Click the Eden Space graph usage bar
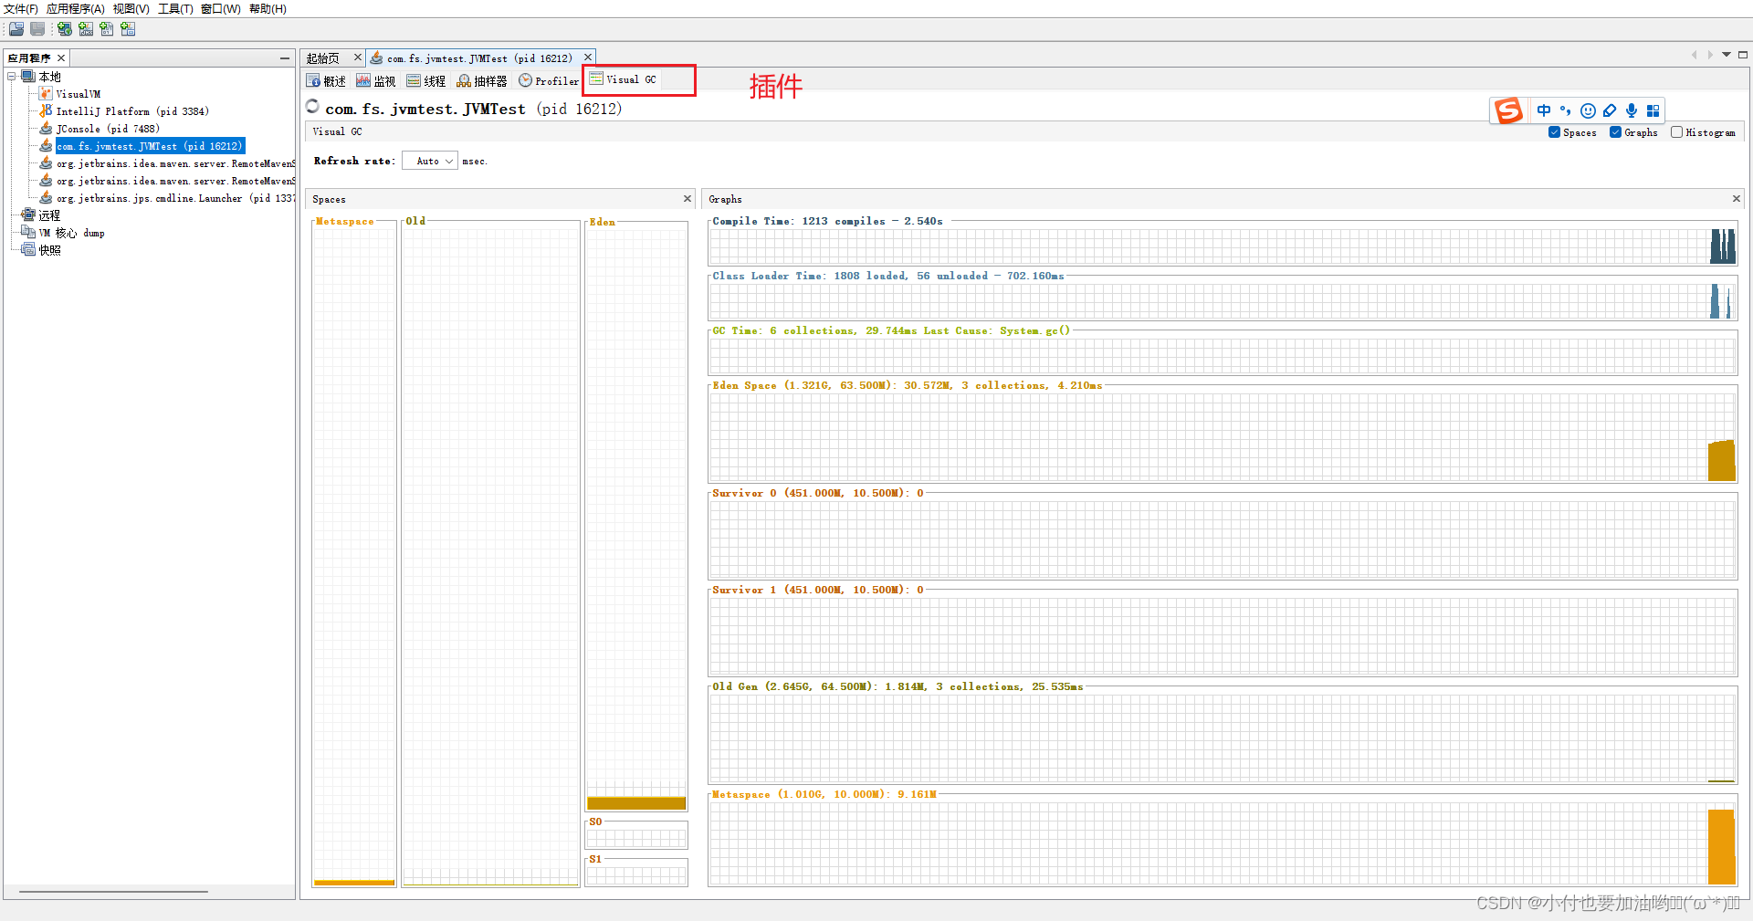Screen dimensions: 1753x921 click(1721, 461)
